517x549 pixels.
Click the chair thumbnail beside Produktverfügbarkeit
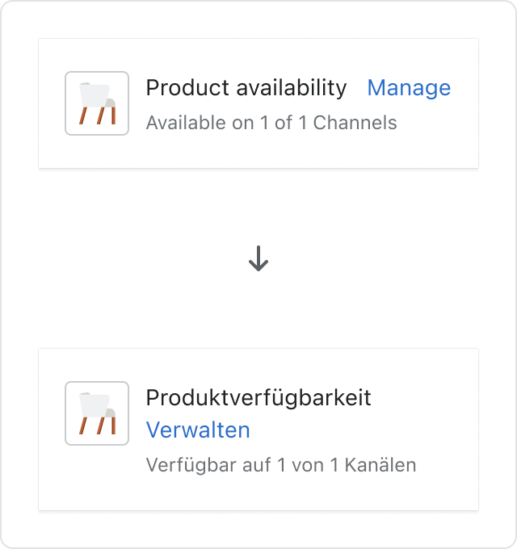pyautogui.click(x=97, y=413)
